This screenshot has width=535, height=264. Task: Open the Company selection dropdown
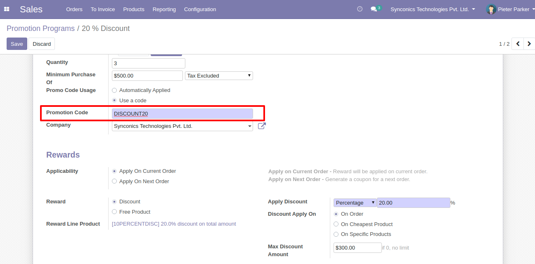(x=182, y=126)
